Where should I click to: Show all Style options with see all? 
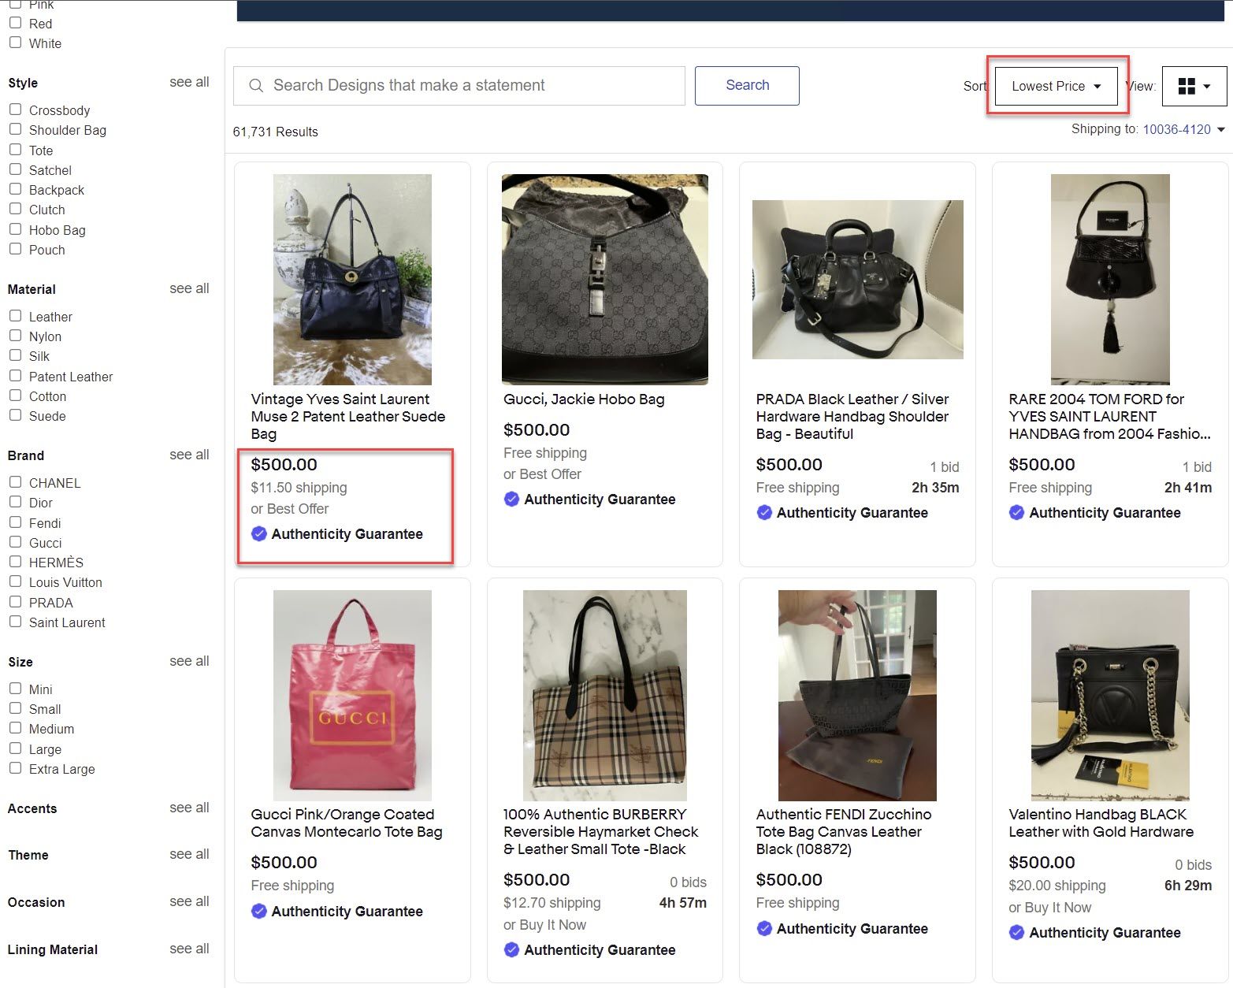click(189, 82)
